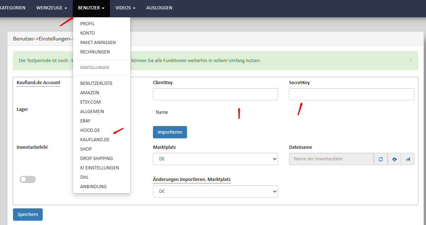
Task: Toggle the Inventarbefehl switch
Action: (x=27, y=179)
